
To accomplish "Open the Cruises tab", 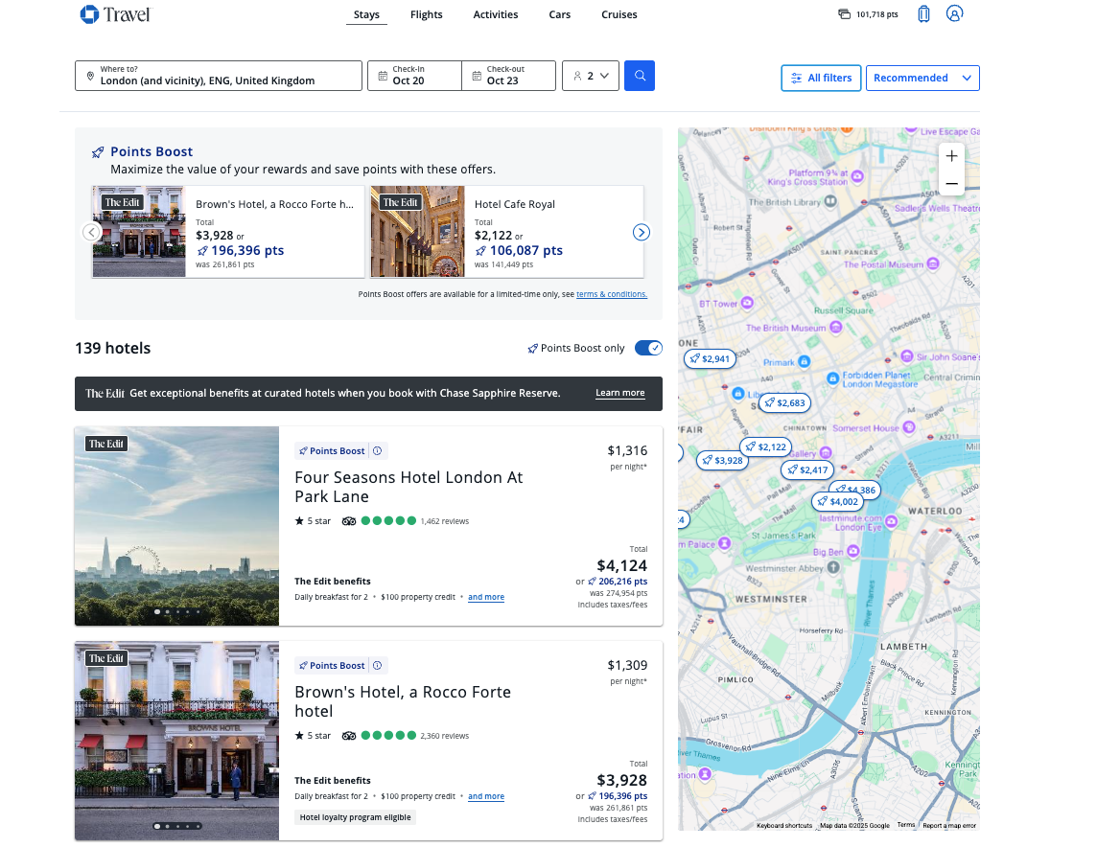I will pyautogui.click(x=619, y=14).
